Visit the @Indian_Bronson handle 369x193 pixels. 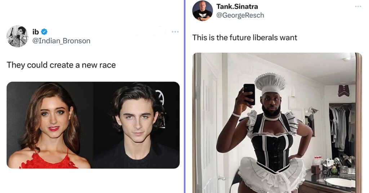(61, 41)
